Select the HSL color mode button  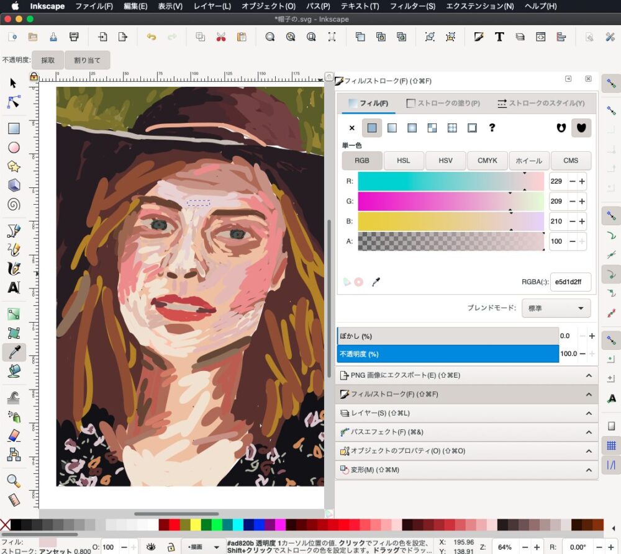[404, 161]
